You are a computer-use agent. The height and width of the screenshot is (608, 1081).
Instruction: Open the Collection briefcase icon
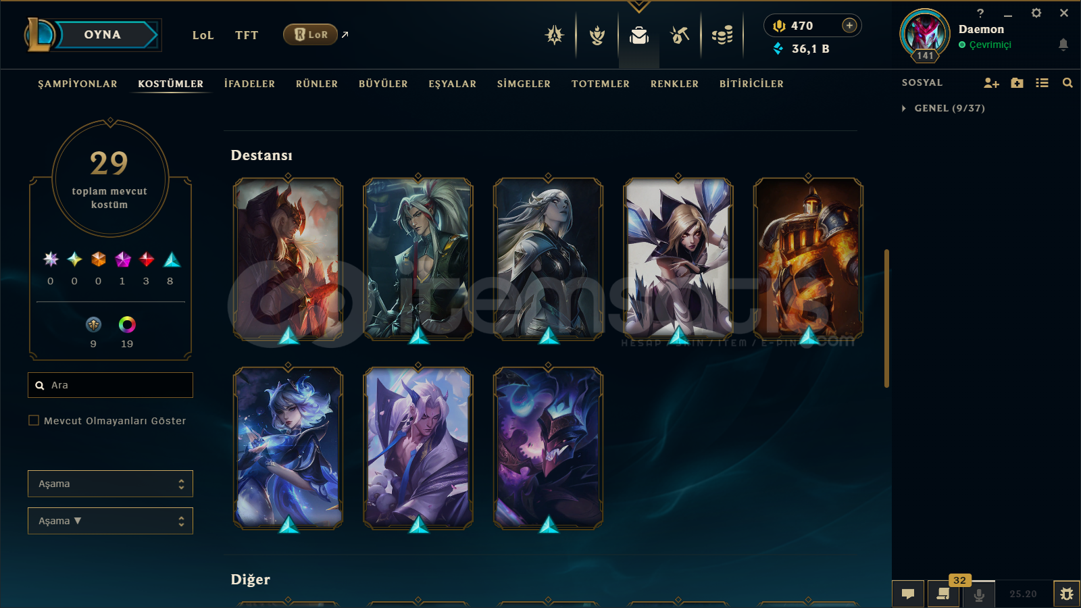pos(638,35)
